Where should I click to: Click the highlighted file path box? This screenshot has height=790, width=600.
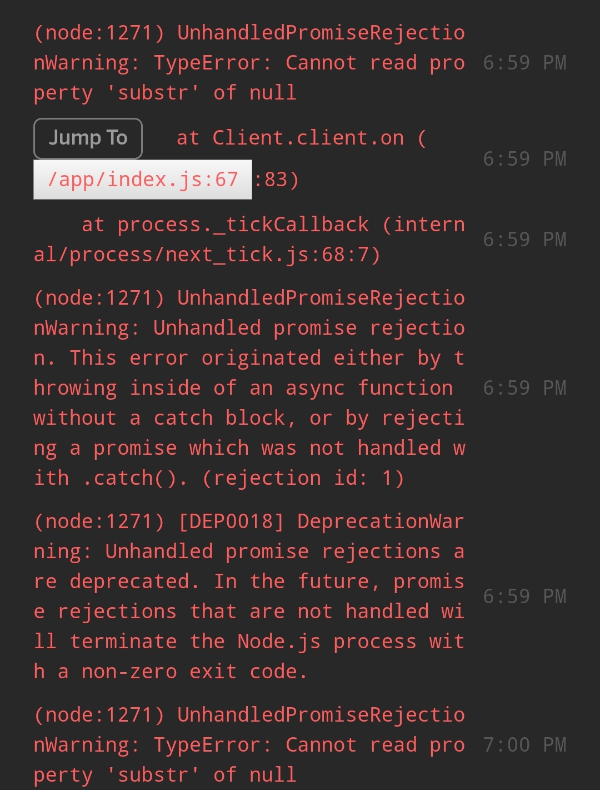point(143,179)
